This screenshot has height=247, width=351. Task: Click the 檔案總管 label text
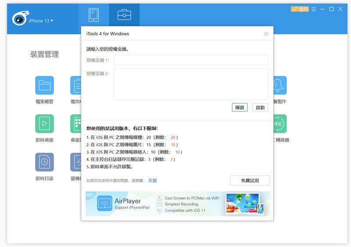click(x=45, y=102)
